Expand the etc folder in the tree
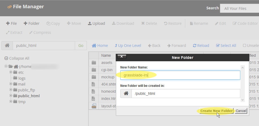The image size is (259, 126). click(11, 72)
